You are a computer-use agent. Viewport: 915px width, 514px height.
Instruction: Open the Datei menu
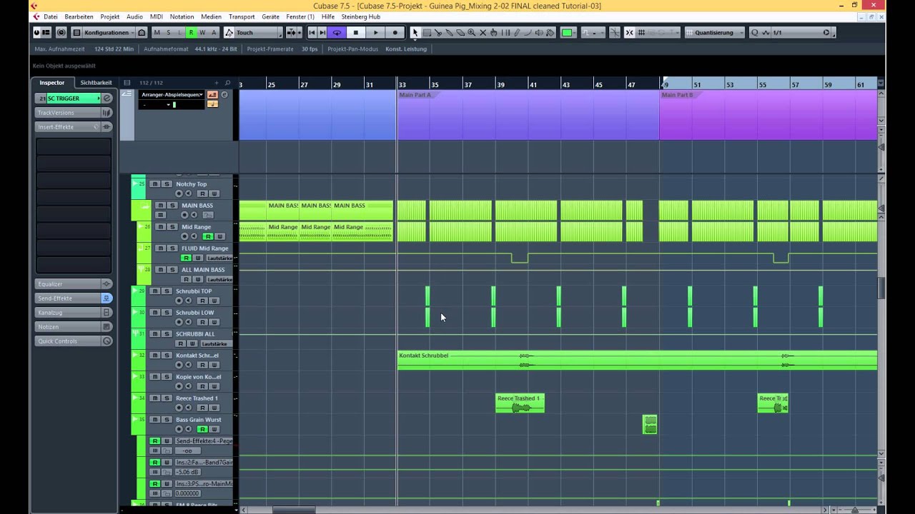pos(50,16)
